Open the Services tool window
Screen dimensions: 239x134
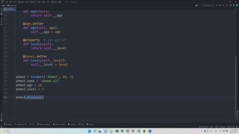(x=90, y=124)
